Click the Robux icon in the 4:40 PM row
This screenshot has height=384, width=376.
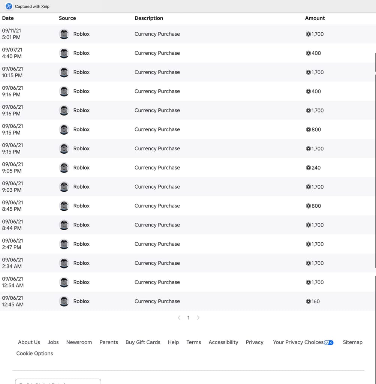[308, 53]
